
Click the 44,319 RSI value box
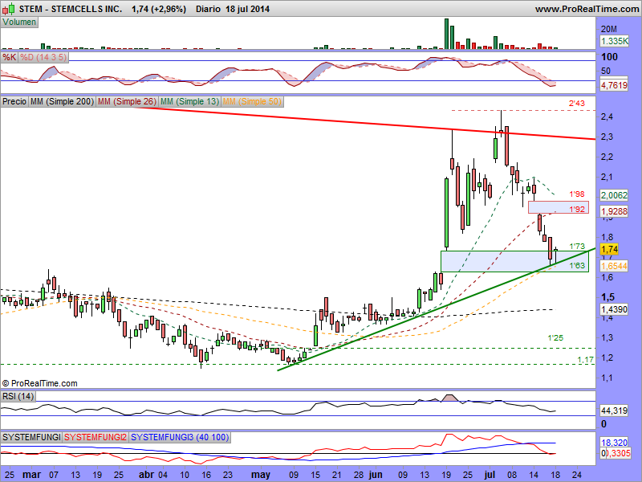(x=614, y=411)
